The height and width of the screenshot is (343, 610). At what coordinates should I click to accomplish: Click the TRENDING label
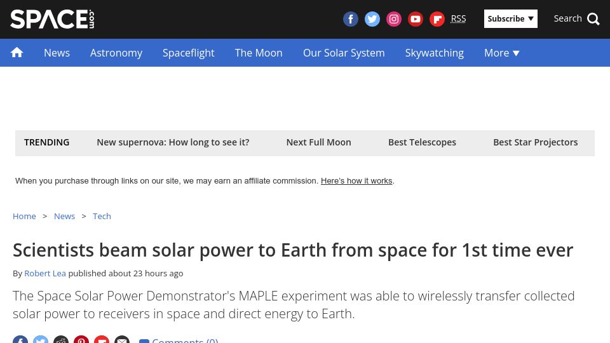[46, 142]
